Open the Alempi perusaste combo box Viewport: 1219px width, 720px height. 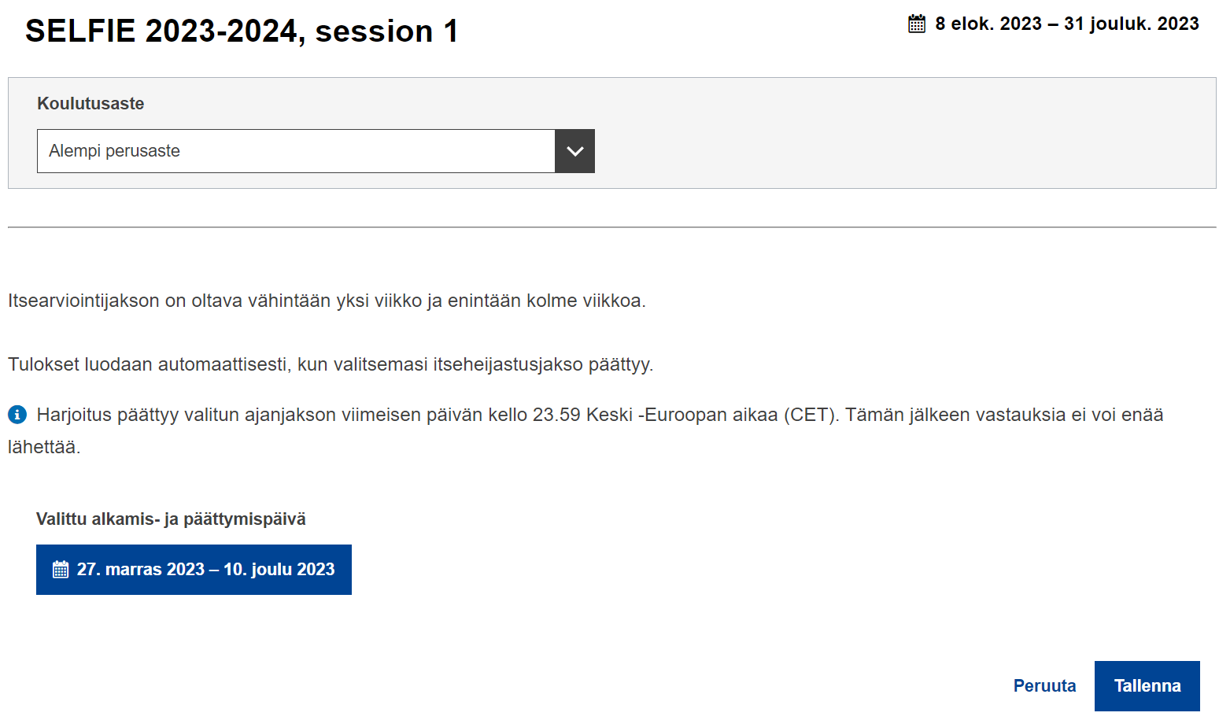(x=316, y=151)
